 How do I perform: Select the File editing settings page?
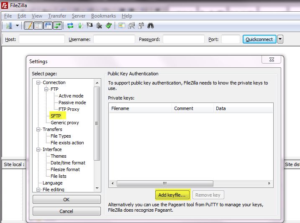(x=54, y=190)
